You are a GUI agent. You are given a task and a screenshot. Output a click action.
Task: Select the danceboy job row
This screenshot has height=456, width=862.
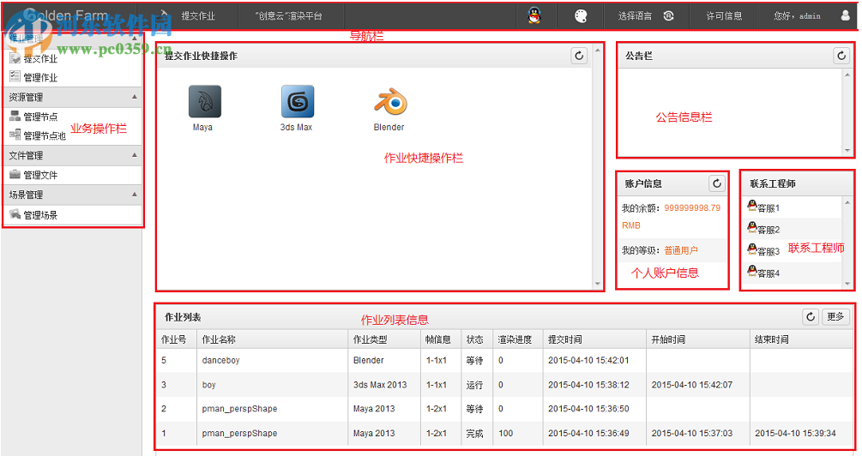(x=504, y=360)
